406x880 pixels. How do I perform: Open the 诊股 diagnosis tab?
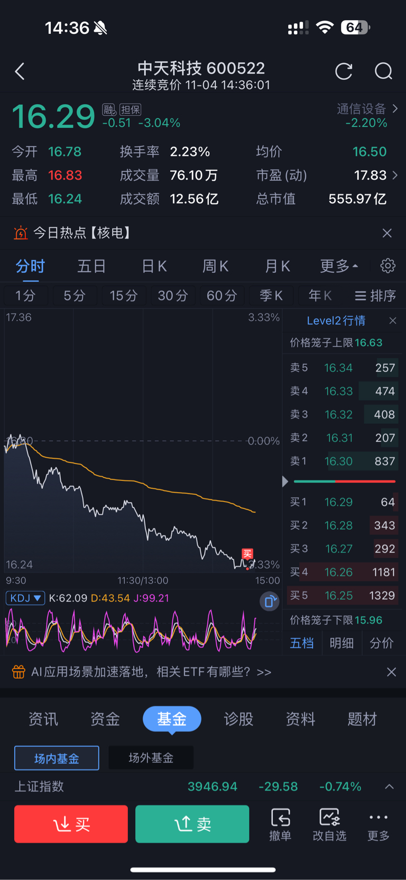pyautogui.click(x=238, y=719)
